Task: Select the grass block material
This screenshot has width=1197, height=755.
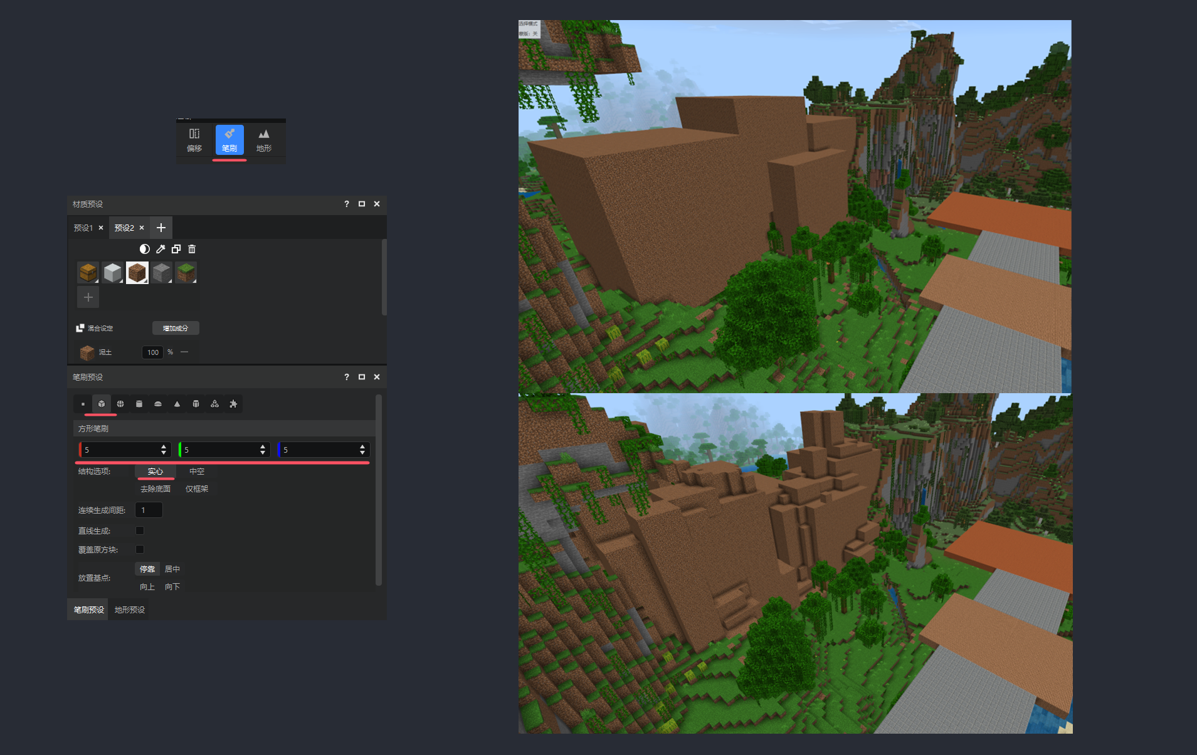Action: (186, 273)
